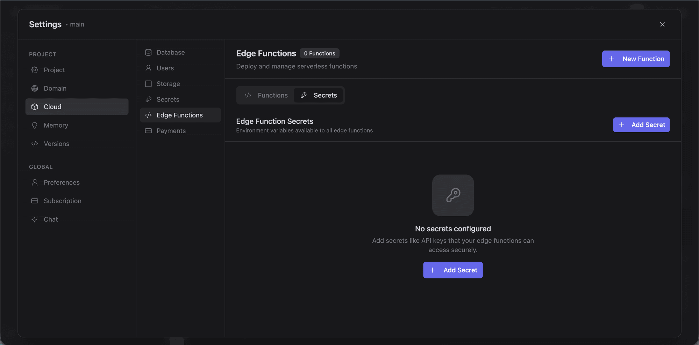Click Add Secret next to Edge Function Secrets

(641, 125)
